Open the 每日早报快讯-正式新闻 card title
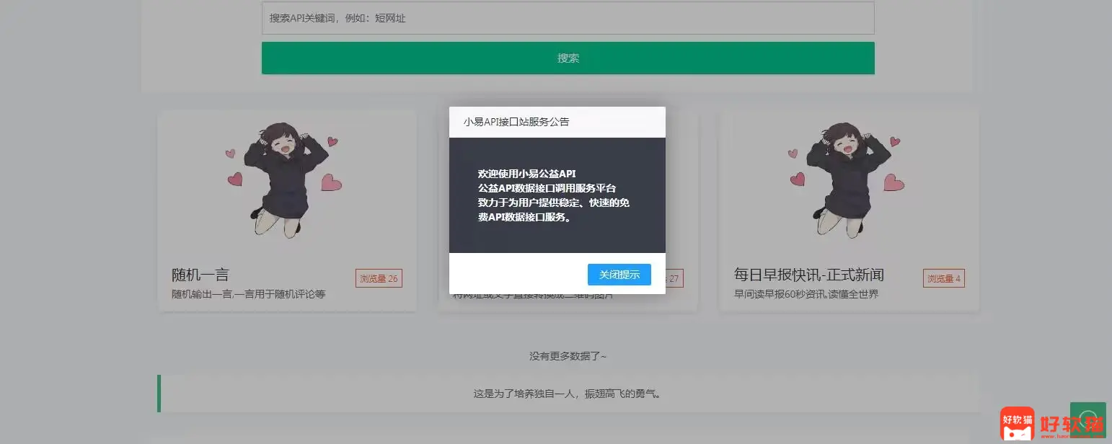Screen dimensions: 1112x444 [x=809, y=275]
